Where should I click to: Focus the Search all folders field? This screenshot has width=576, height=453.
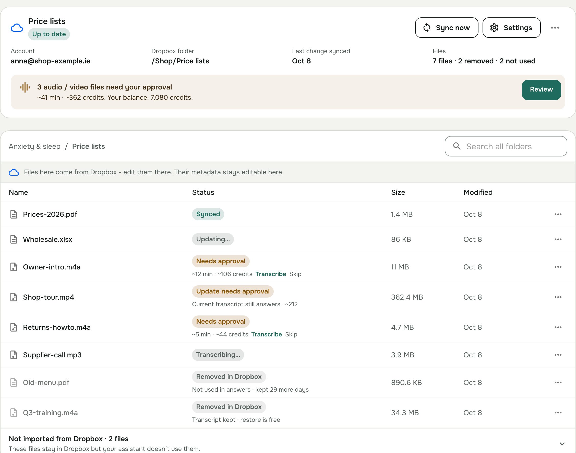pyautogui.click(x=506, y=146)
